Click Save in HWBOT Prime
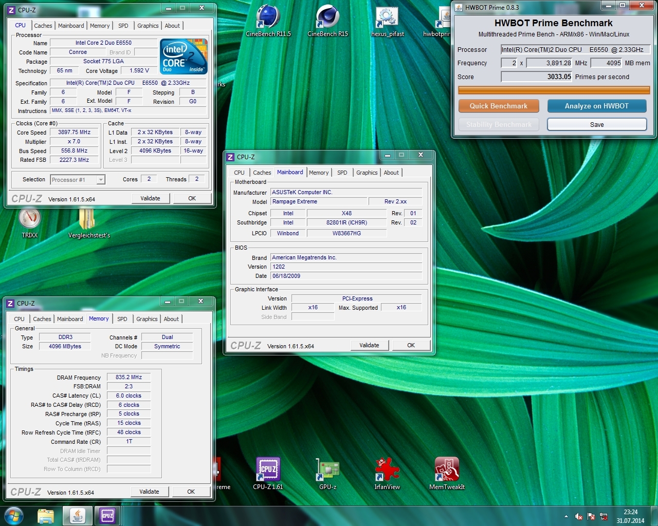 point(597,124)
